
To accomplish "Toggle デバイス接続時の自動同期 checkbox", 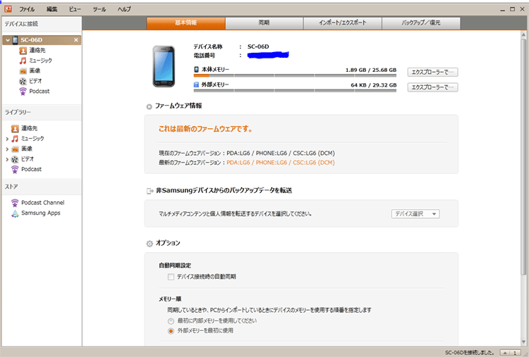I will tap(171, 277).
